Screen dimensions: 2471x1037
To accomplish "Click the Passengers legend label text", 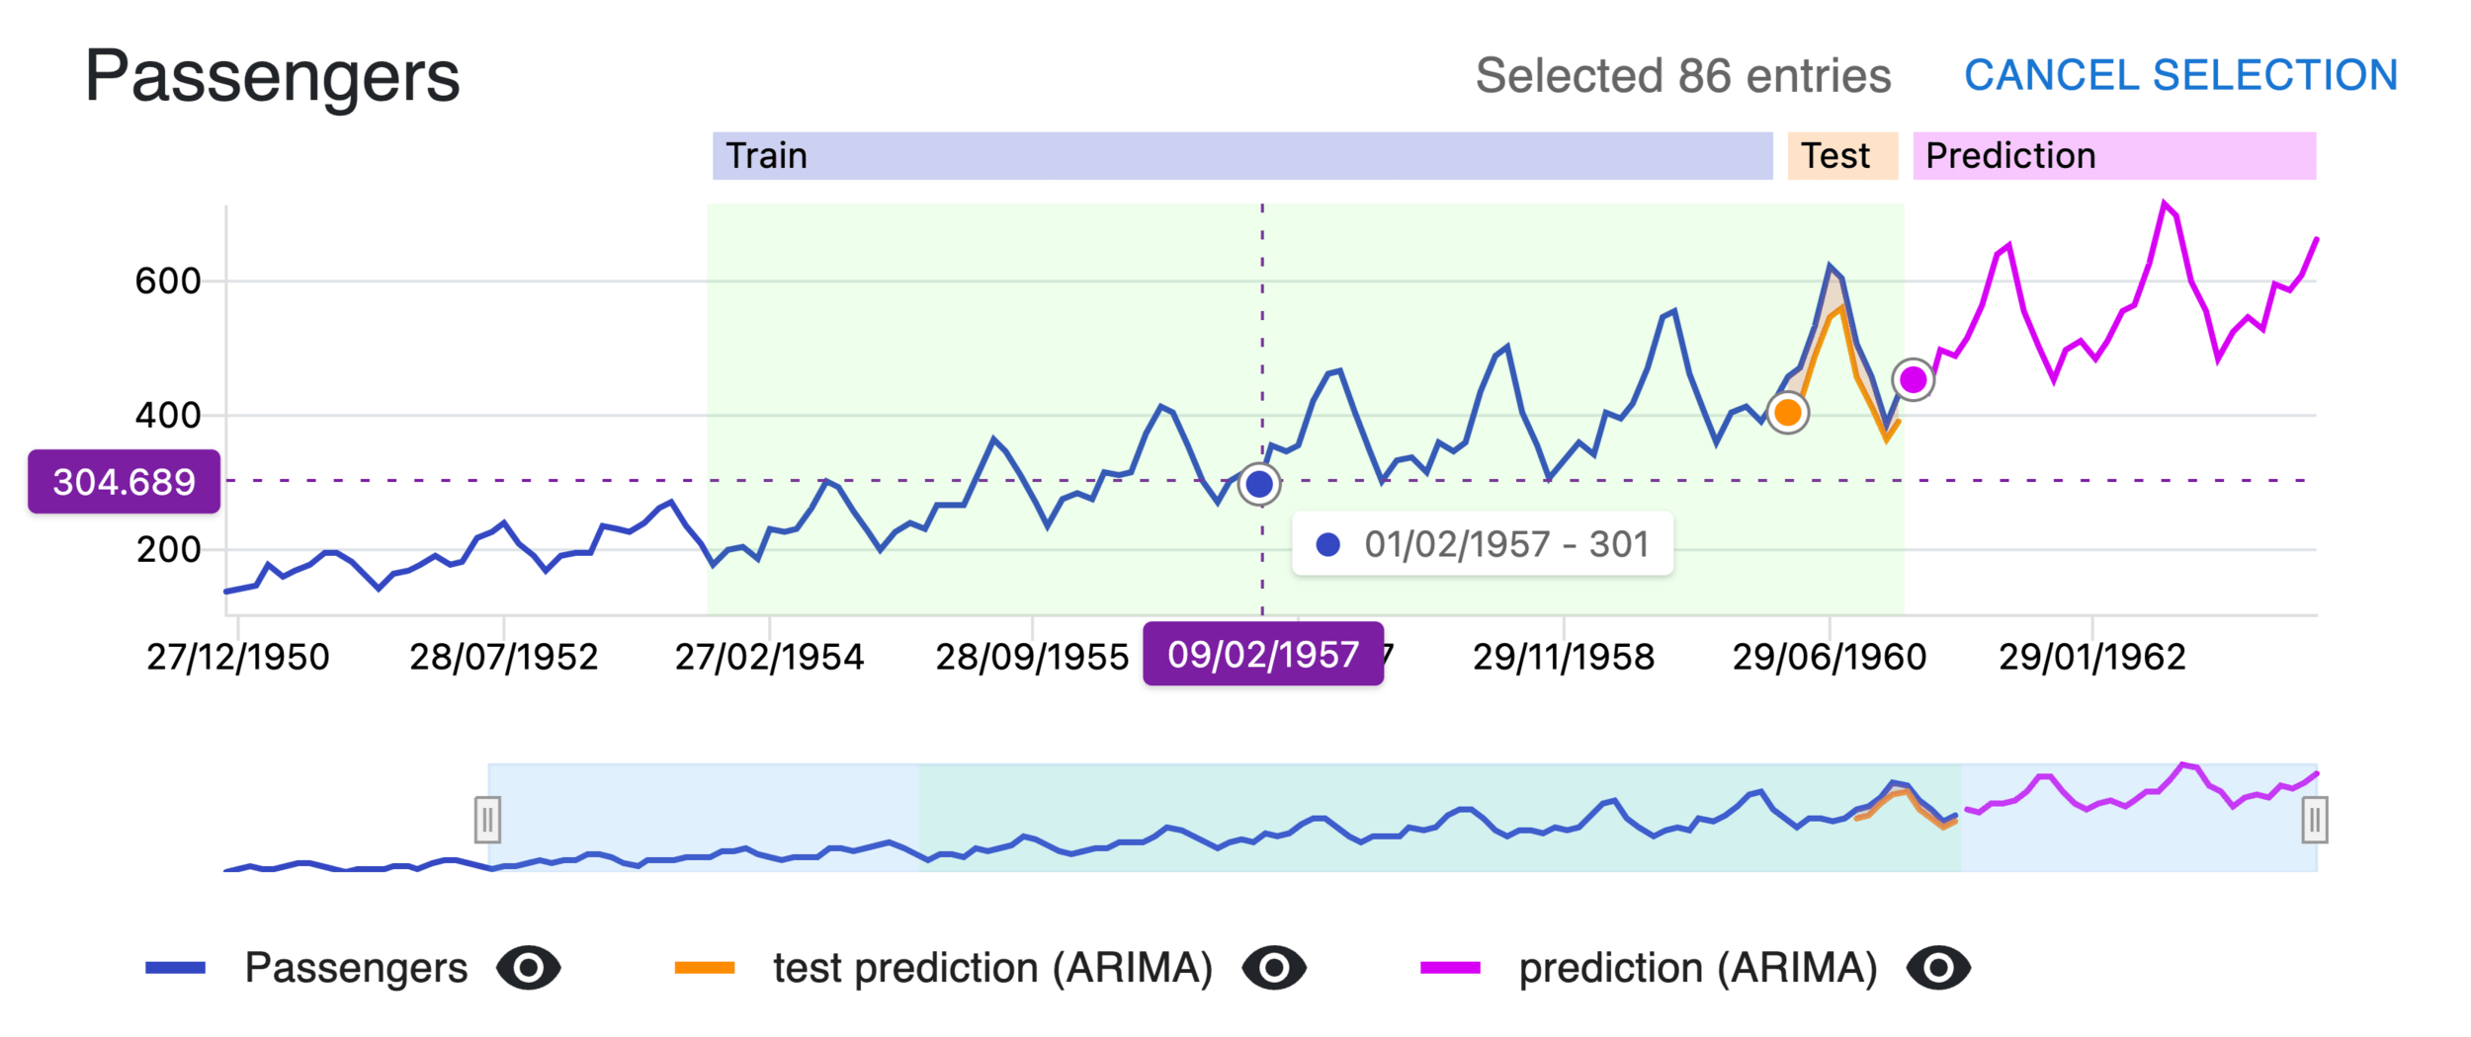I will (356, 968).
